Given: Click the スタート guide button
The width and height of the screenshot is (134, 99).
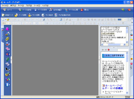Looking at the screenshot, I should pos(7,10).
